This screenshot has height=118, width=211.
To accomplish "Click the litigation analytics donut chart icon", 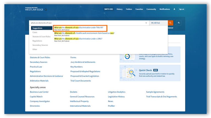I will point(127,56).
